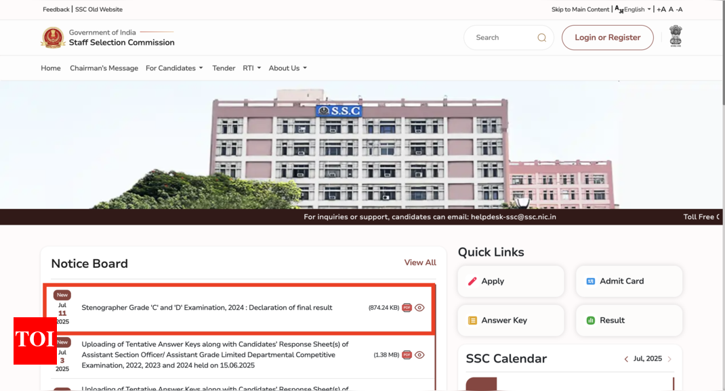Open the English language dropdown
The image size is (725, 391).
point(637,9)
